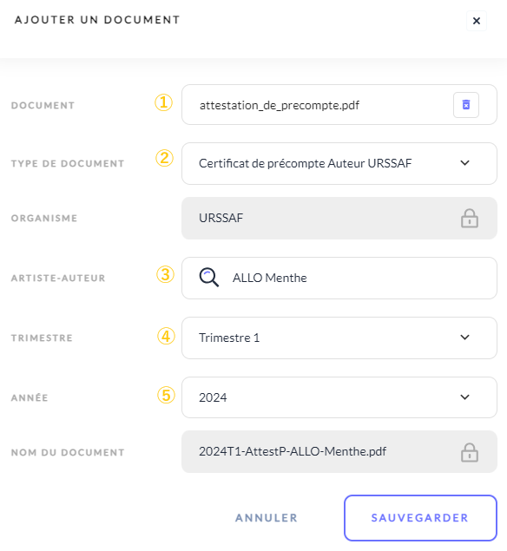Click the search magnifier in Artiste-Auteur field
This screenshot has width=507, height=551.
pos(209,278)
